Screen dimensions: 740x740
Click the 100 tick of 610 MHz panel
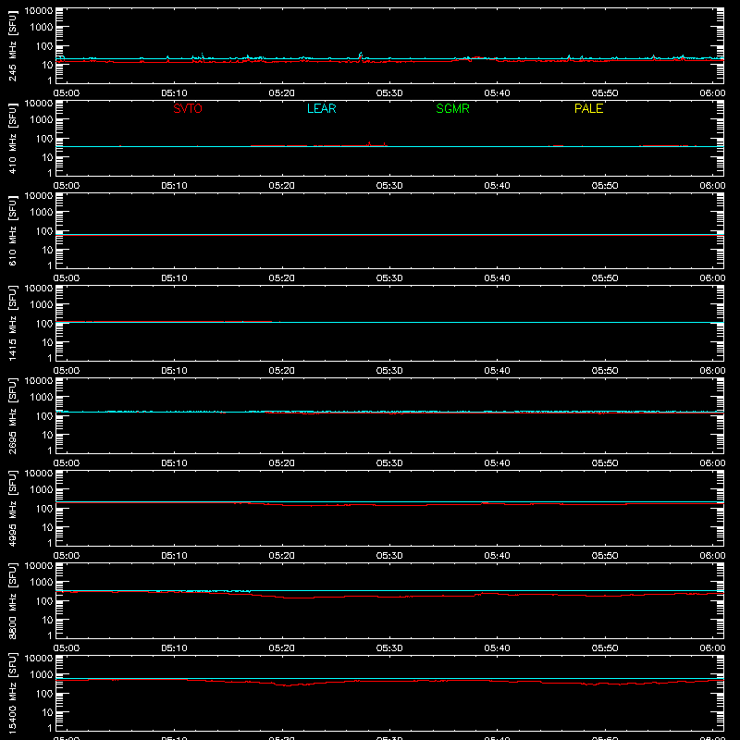(x=44, y=231)
